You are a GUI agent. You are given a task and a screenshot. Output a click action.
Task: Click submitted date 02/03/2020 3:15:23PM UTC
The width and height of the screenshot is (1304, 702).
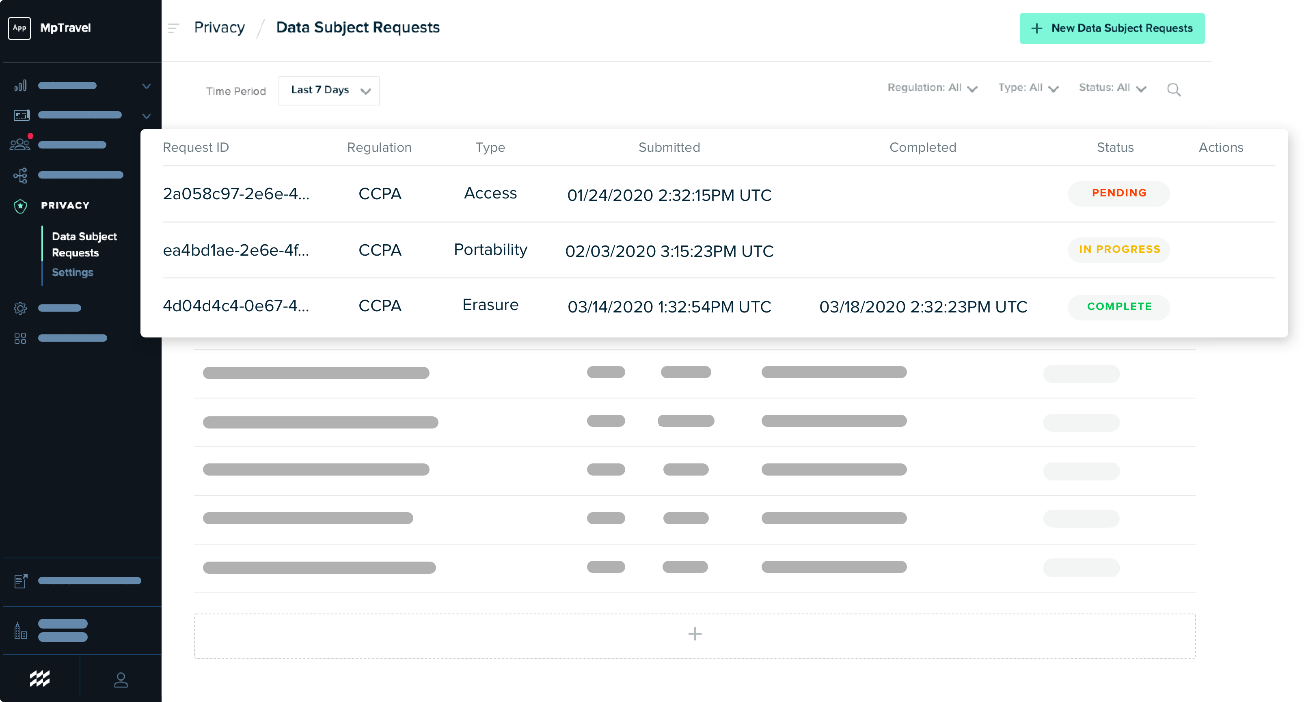pos(669,251)
